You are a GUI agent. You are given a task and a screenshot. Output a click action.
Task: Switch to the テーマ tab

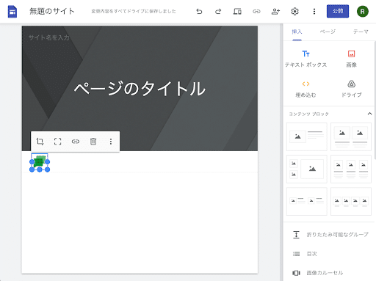[361, 32]
